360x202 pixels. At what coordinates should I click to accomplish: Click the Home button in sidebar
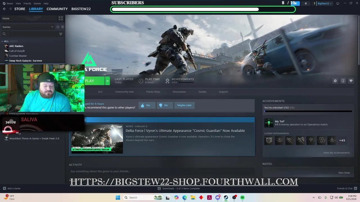(28, 18)
